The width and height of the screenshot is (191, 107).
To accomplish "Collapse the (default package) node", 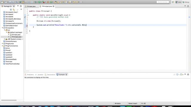I will [x=7, y=32].
